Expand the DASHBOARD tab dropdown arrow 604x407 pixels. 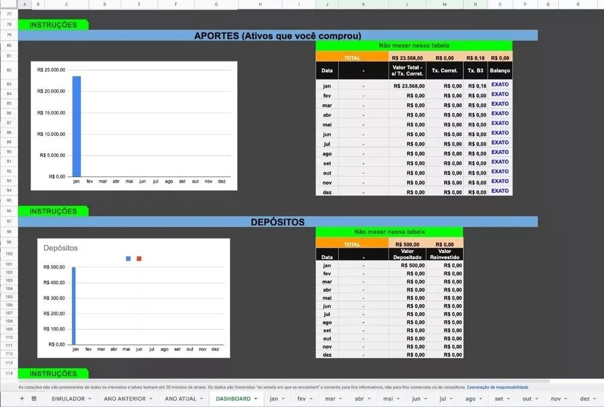[255, 399]
